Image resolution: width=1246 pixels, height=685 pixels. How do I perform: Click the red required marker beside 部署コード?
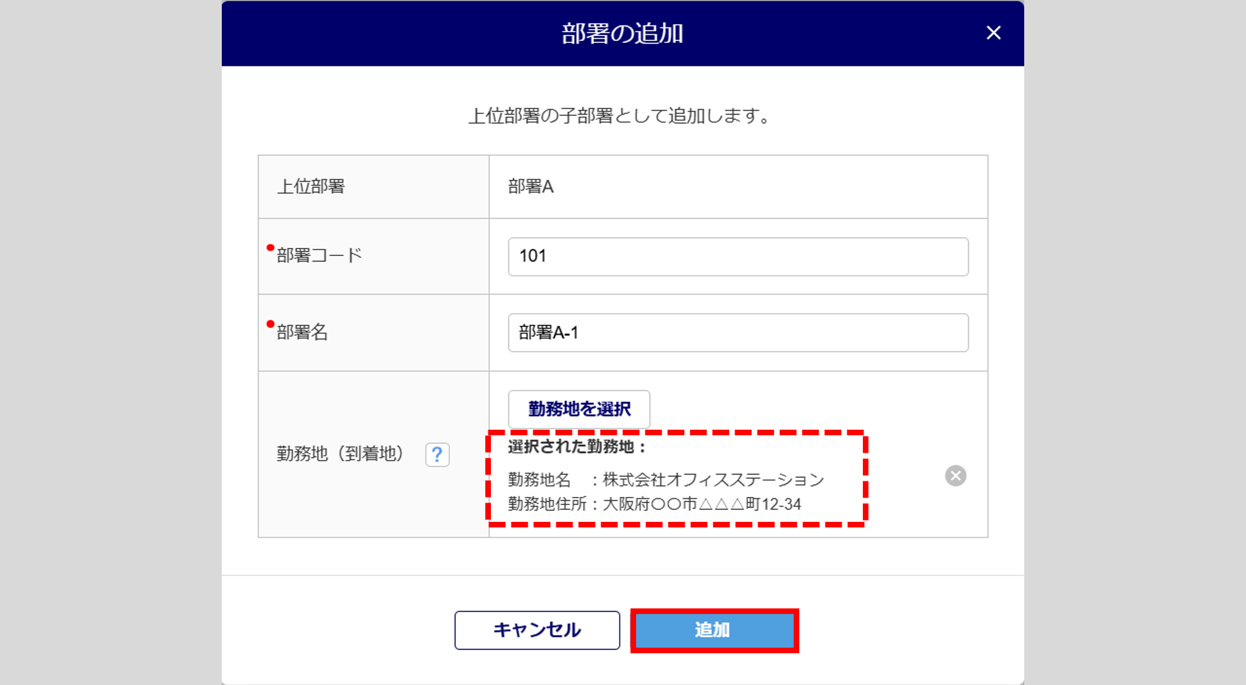(270, 248)
